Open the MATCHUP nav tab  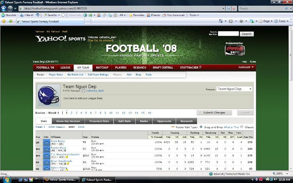[x=102, y=68]
